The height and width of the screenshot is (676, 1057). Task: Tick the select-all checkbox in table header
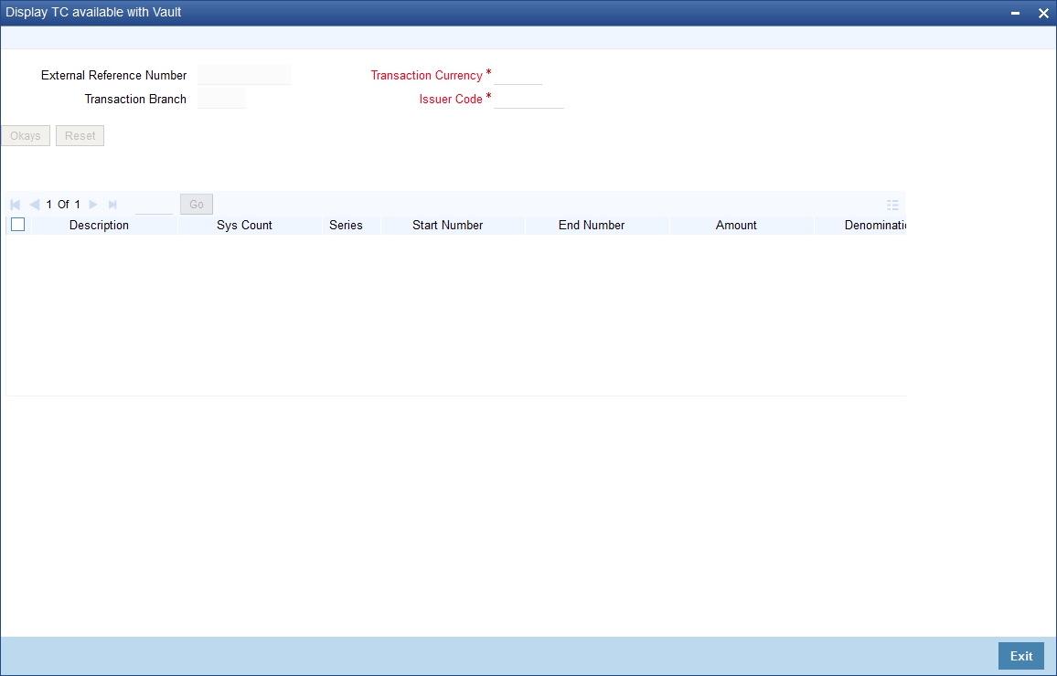(x=18, y=225)
